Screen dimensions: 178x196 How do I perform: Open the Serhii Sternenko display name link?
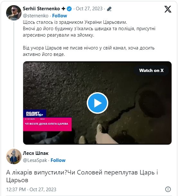pos(41,9)
